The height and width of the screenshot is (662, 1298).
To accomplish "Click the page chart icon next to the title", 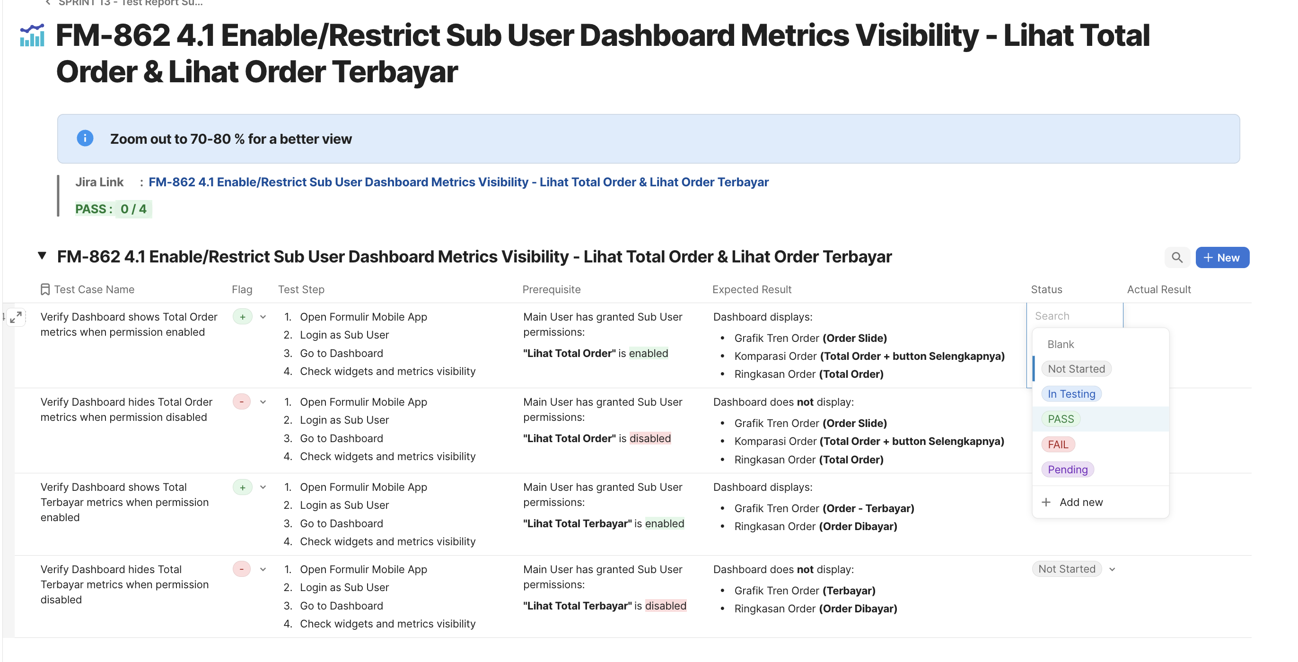I will click(32, 35).
